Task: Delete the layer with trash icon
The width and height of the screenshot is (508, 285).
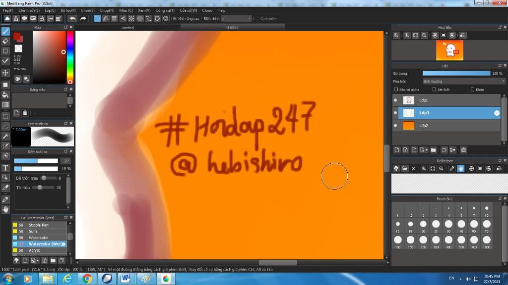Action: coord(464,150)
